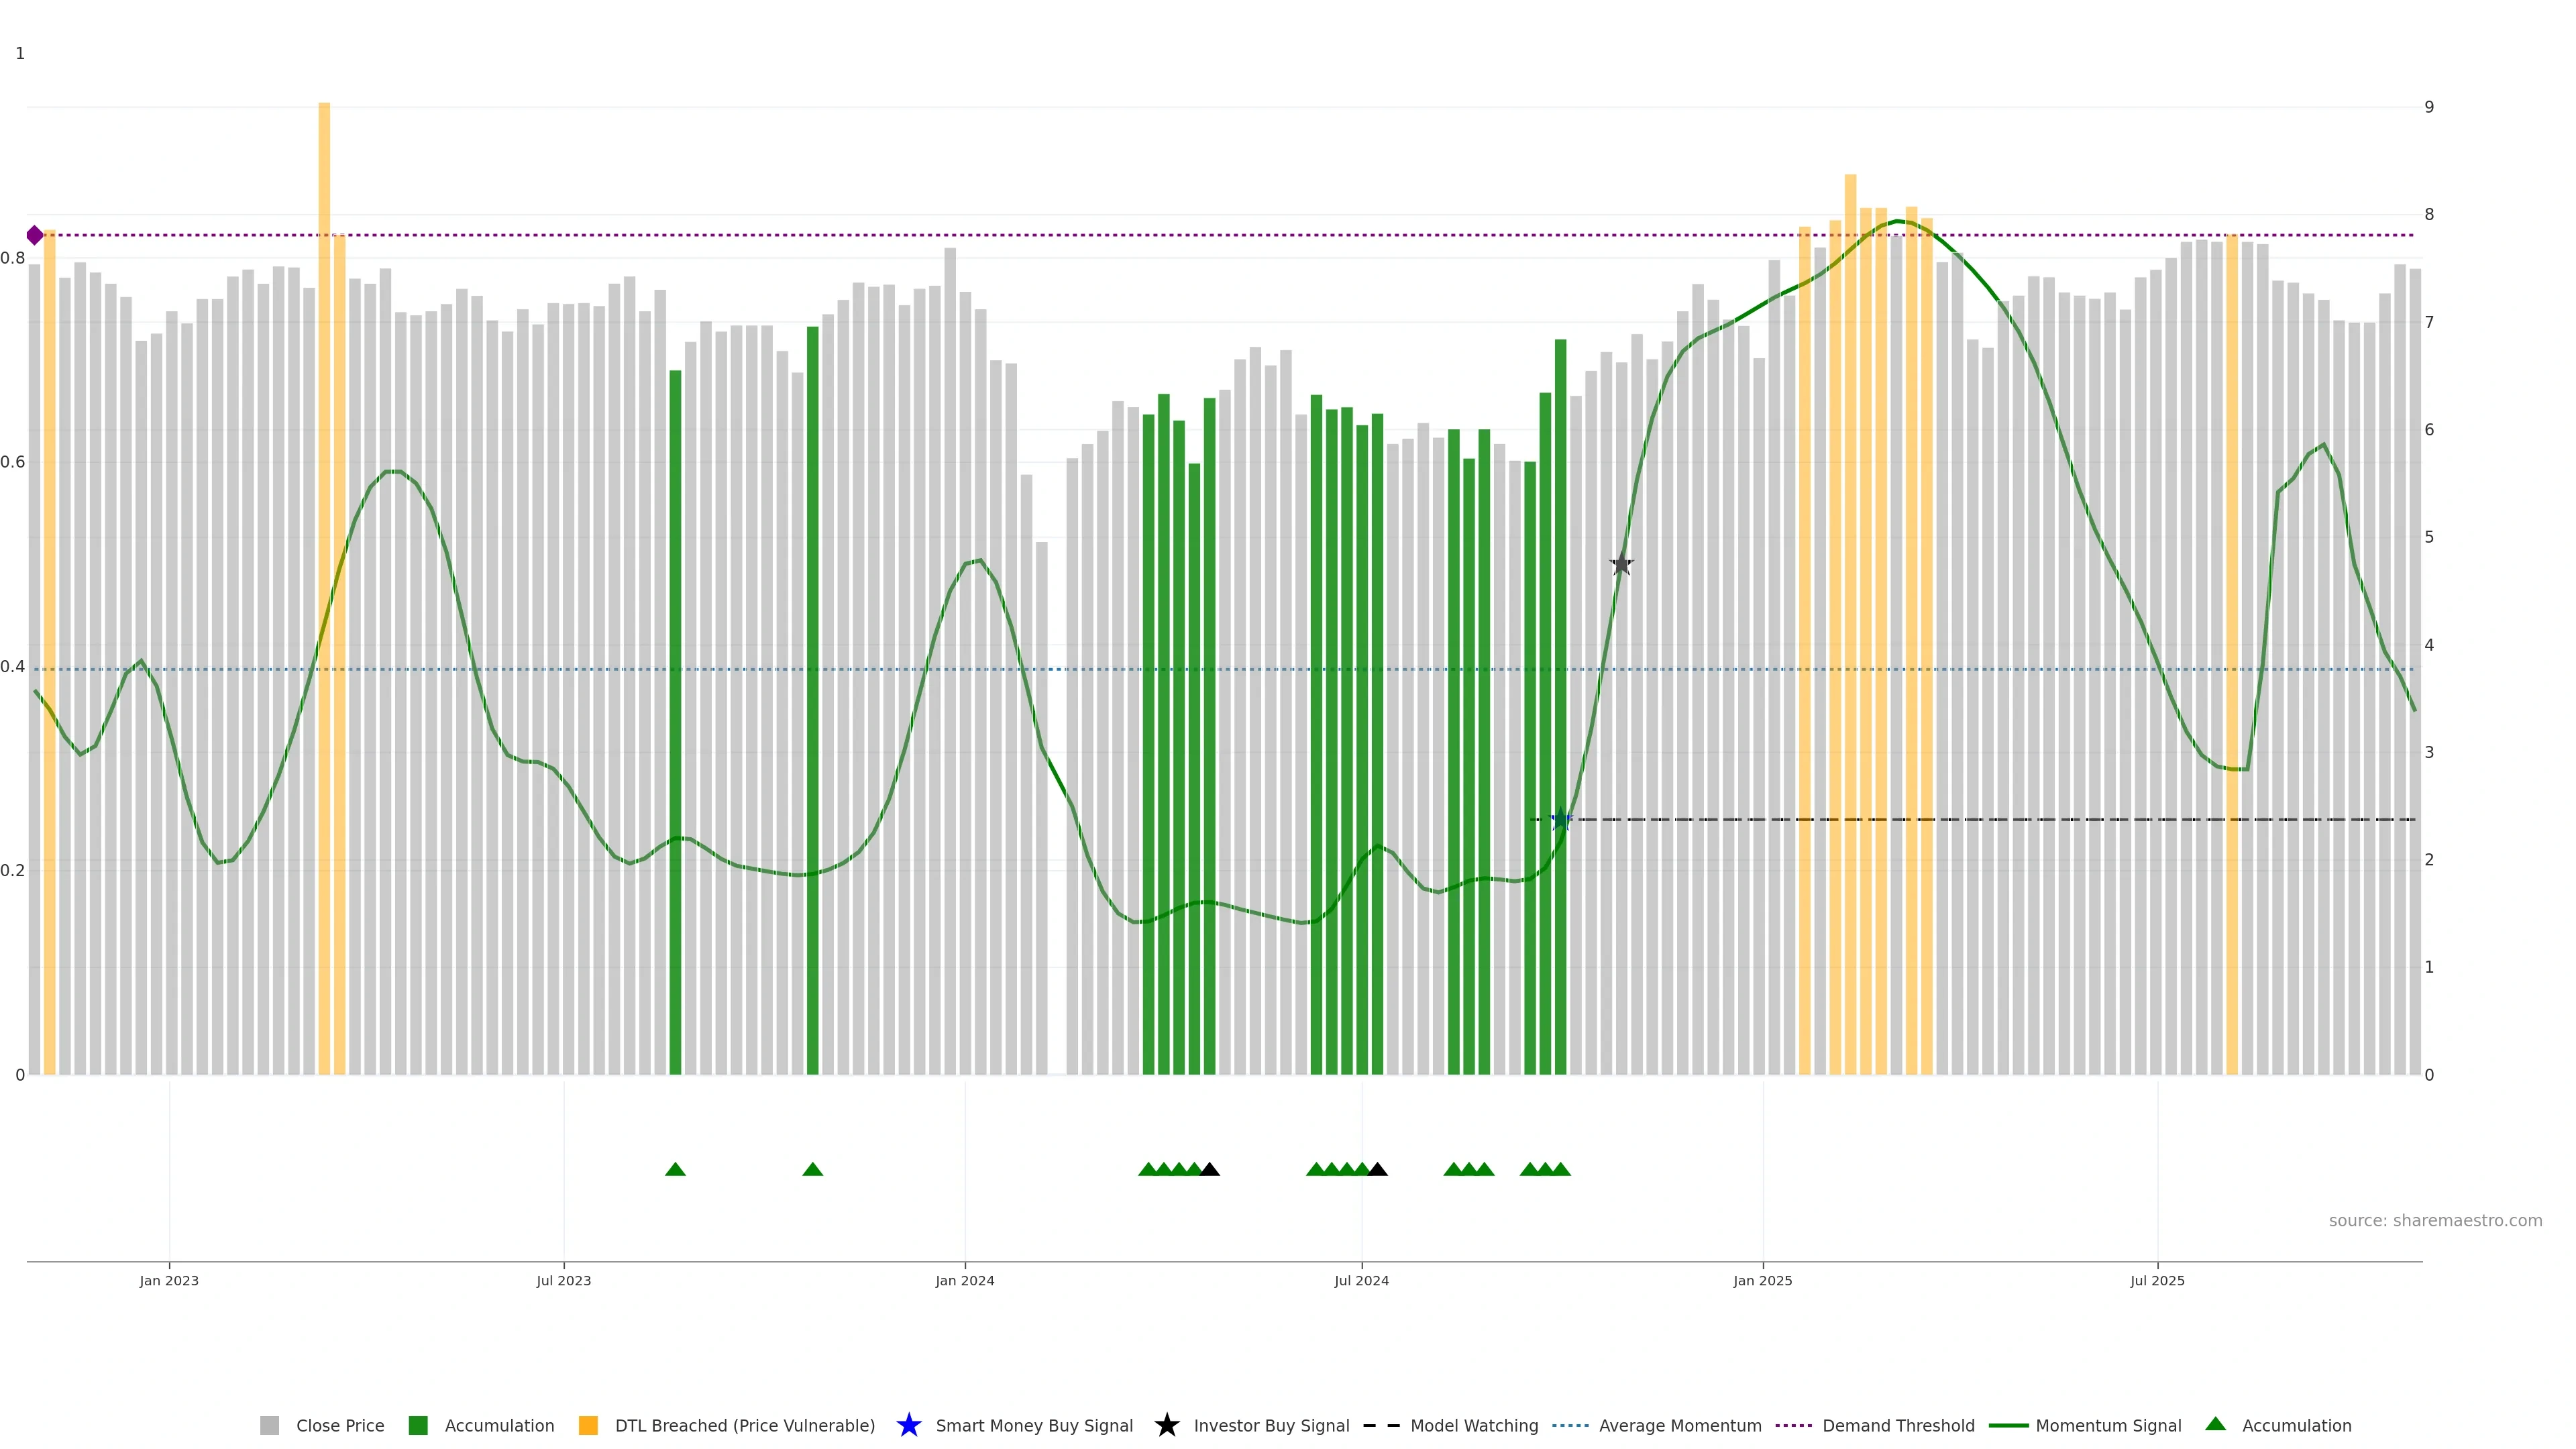Image resolution: width=2576 pixels, height=1449 pixels.
Task: Click green triangle Accumulation legend icon
Action: tap(2215, 1424)
